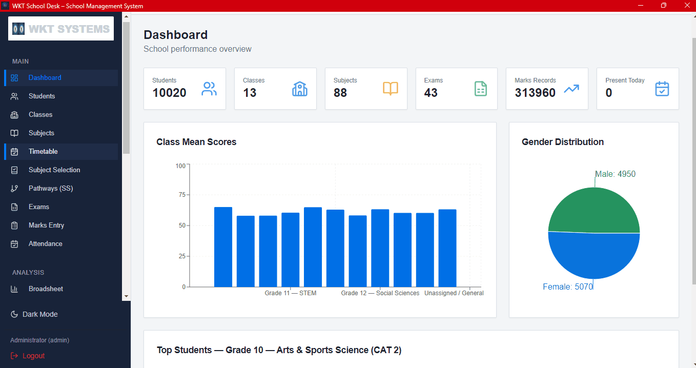Click the school building icon on Classes card
The width and height of the screenshot is (696, 368).
click(x=299, y=89)
